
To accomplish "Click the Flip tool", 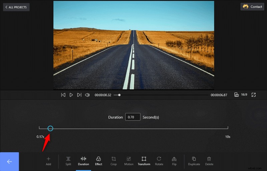I will (174, 161).
